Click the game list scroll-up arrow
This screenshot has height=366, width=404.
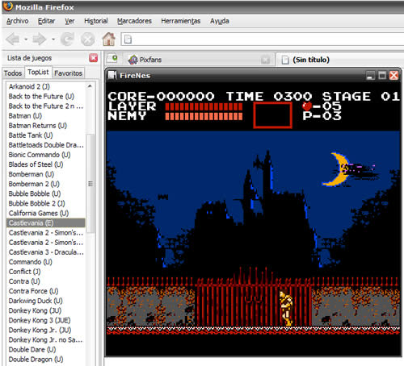90,86
